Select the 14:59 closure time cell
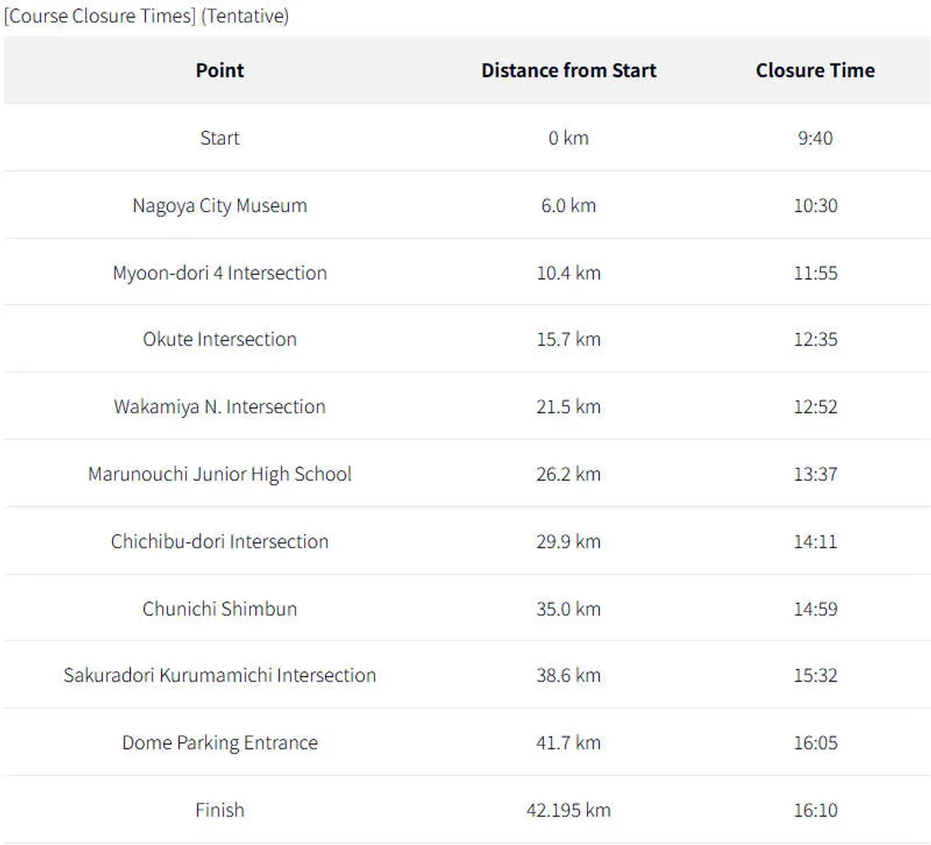Screen dimensions: 931x845 [x=815, y=608]
